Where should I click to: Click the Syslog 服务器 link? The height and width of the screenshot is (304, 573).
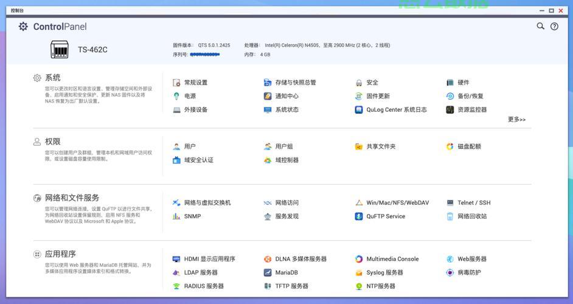[384, 272]
